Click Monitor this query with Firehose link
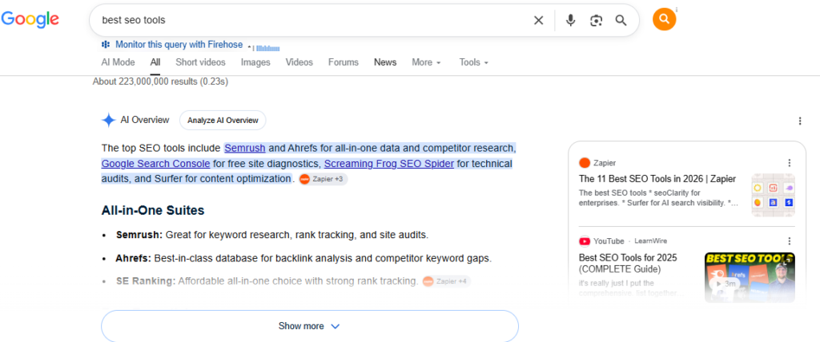The height and width of the screenshot is (342, 820). [179, 45]
